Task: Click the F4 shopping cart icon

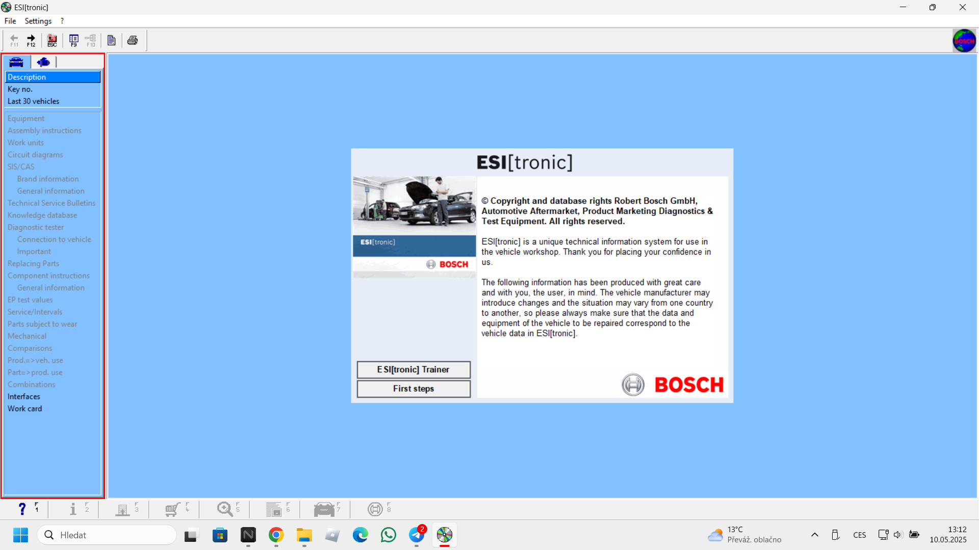Action: [173, 509]
